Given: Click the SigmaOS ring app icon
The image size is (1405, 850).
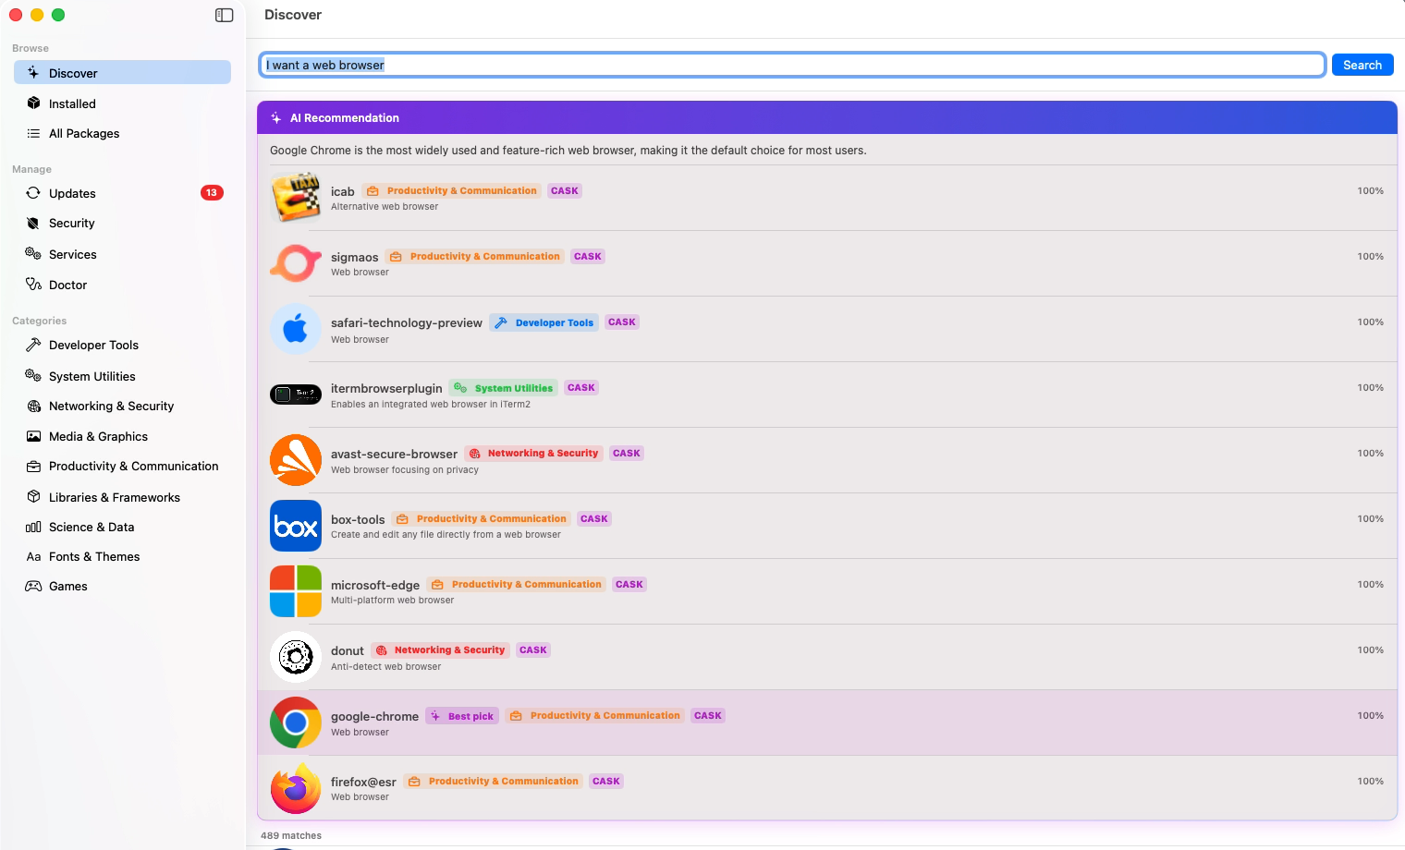Looking at the screenshot, I should pyautogui.click(x=296, y=263).
